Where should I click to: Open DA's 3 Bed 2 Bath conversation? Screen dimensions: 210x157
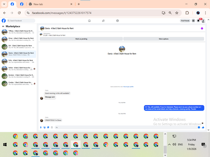(18, 46)
